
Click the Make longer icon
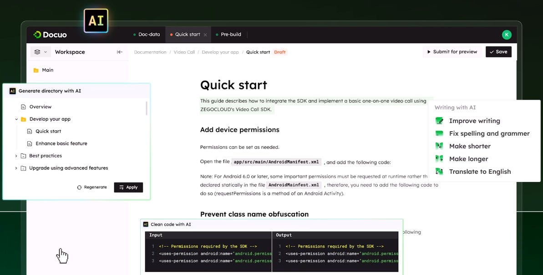pos(439,158)
